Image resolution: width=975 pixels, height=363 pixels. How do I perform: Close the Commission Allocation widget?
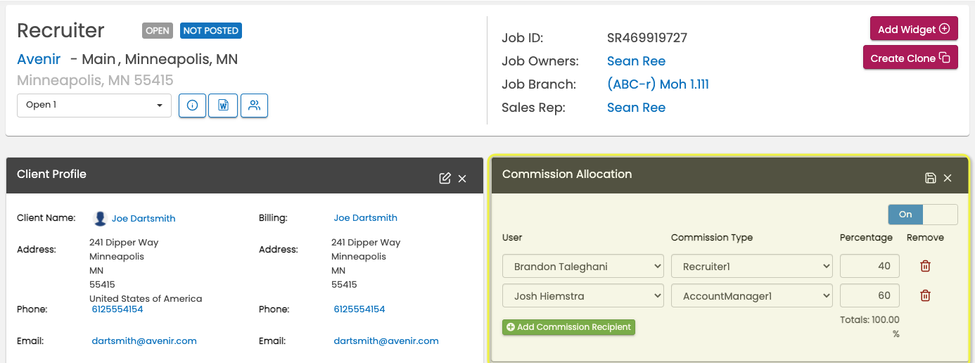(948, 178)
